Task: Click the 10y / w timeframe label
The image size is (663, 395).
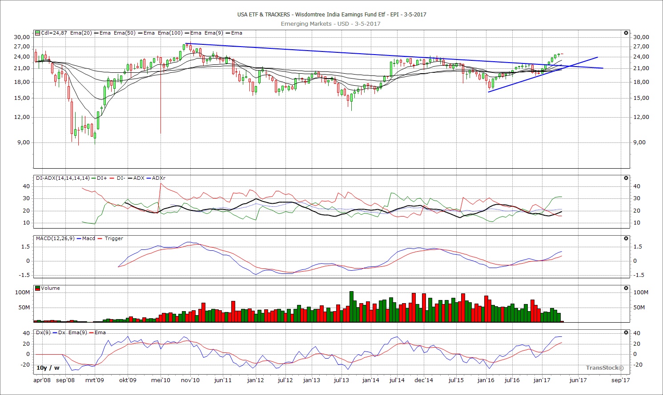Action: (x=48, y=368)
